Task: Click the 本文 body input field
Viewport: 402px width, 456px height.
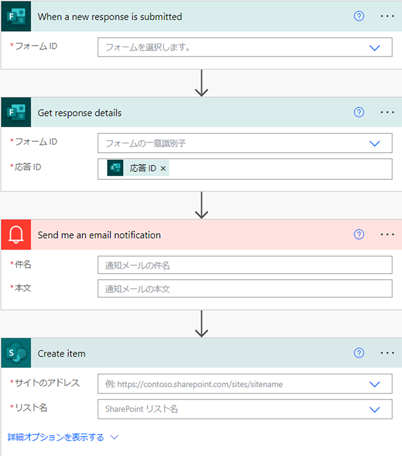Action: pos(245,289)
